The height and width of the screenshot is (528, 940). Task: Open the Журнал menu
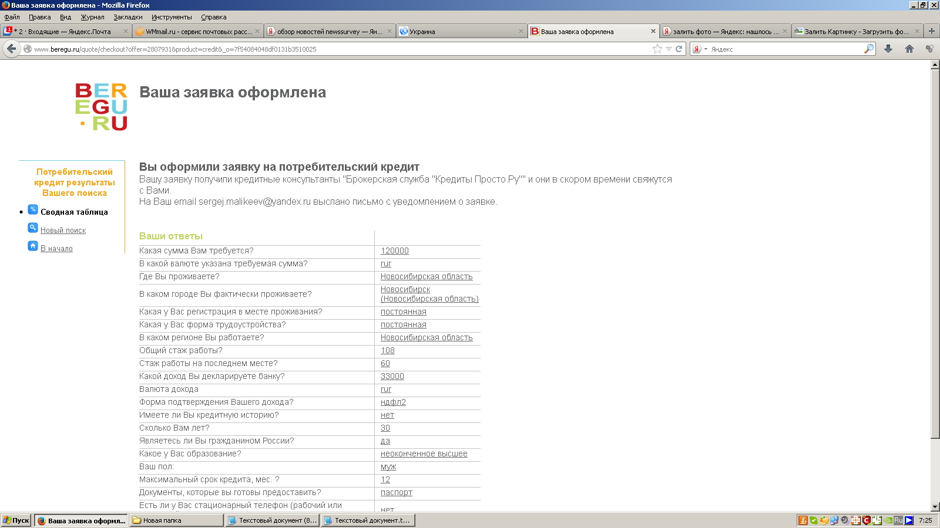[x=92, y=17]
